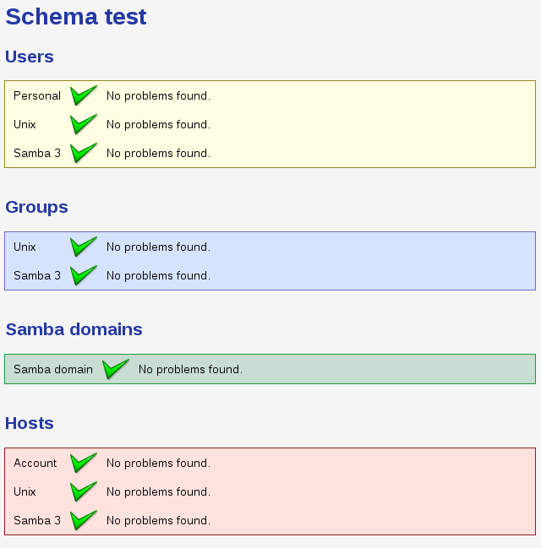Click the checkmark for Groups Samba 3

[83, 275]
